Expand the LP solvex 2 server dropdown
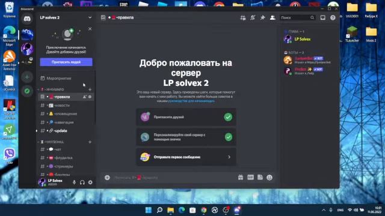The height and width of the screenshot is (216, 385). tap(90, 17)
